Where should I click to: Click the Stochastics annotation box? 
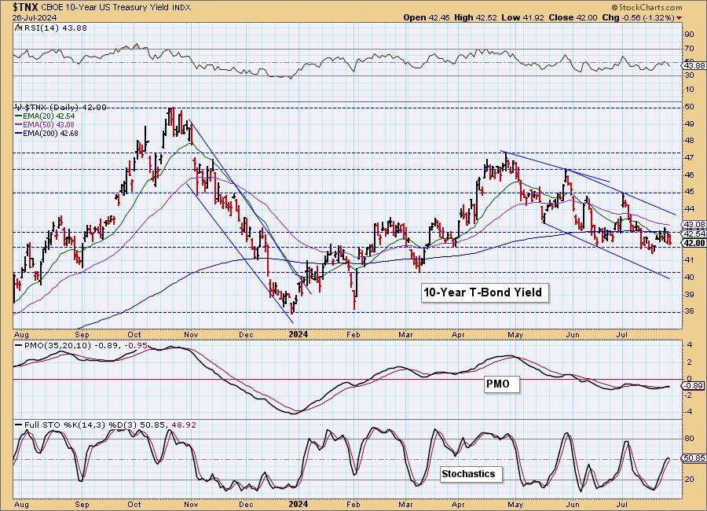[471, 474]
